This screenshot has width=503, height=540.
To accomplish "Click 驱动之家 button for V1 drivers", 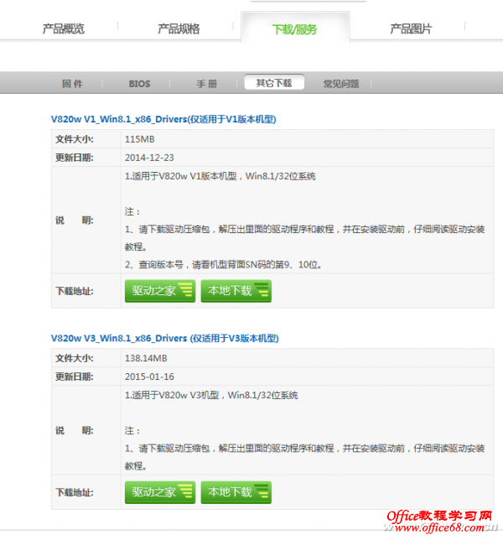I will 160,291.
